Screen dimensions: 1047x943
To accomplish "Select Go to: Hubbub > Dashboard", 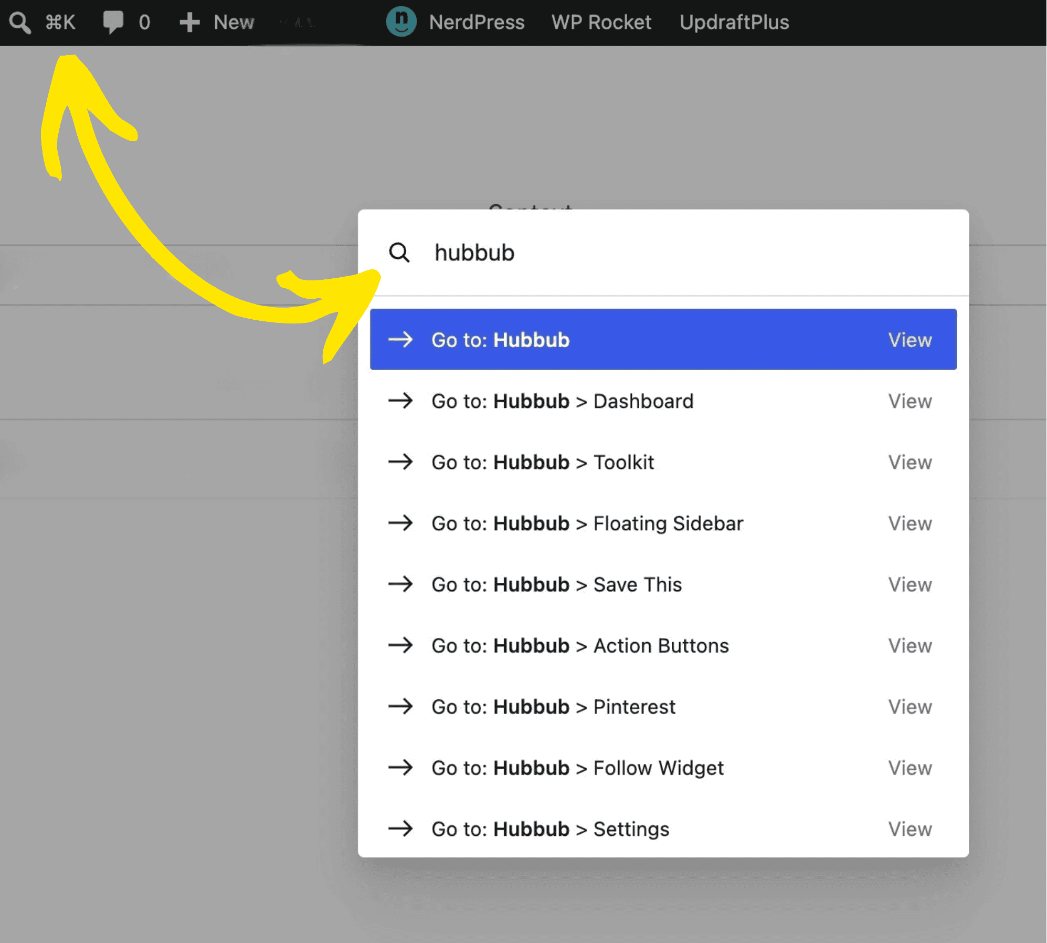I will pyautogui.click(x=663, y=401).
